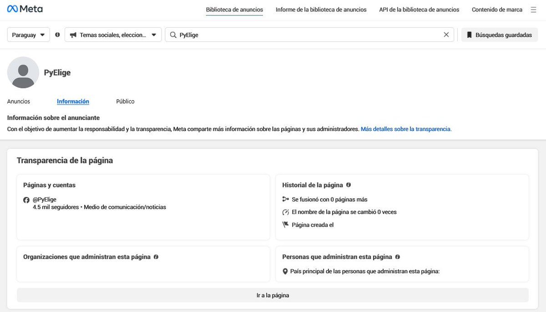546x312 pixels.
Task: Switch to the Anuncios tab
Action: pyautogui.click(x=19, y=101)
